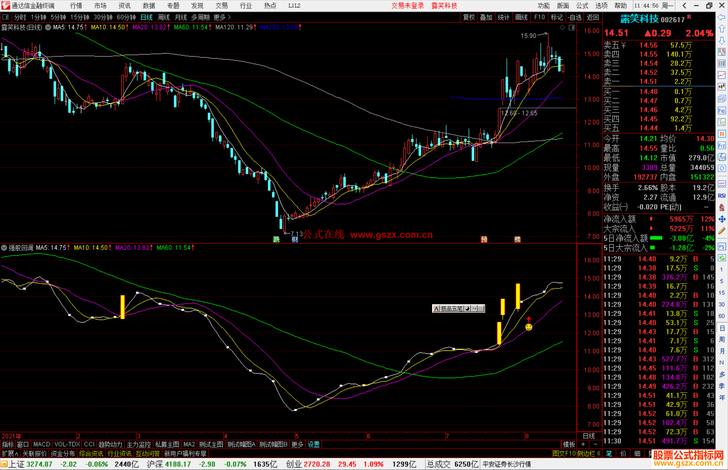
Task: Switch to 分时 intraday tab
Action: [x=20, y=17]
